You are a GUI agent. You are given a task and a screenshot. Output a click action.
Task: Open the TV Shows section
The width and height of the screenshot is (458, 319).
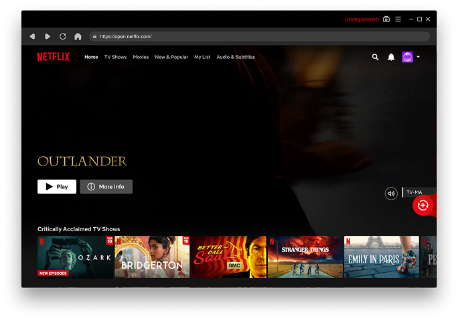point(115,57)
